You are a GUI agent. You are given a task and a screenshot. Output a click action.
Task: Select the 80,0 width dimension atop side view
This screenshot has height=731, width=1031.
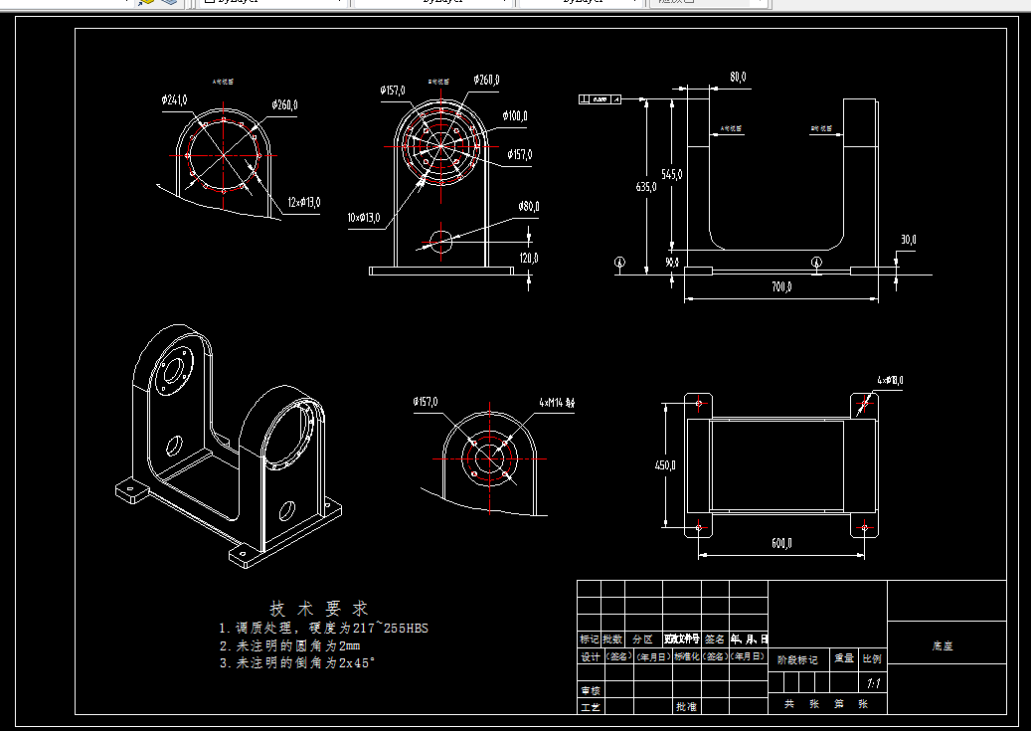pyautogui.click(x=738, y=77)
